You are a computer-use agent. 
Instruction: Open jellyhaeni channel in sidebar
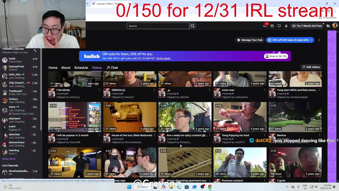tap(20, 120)
